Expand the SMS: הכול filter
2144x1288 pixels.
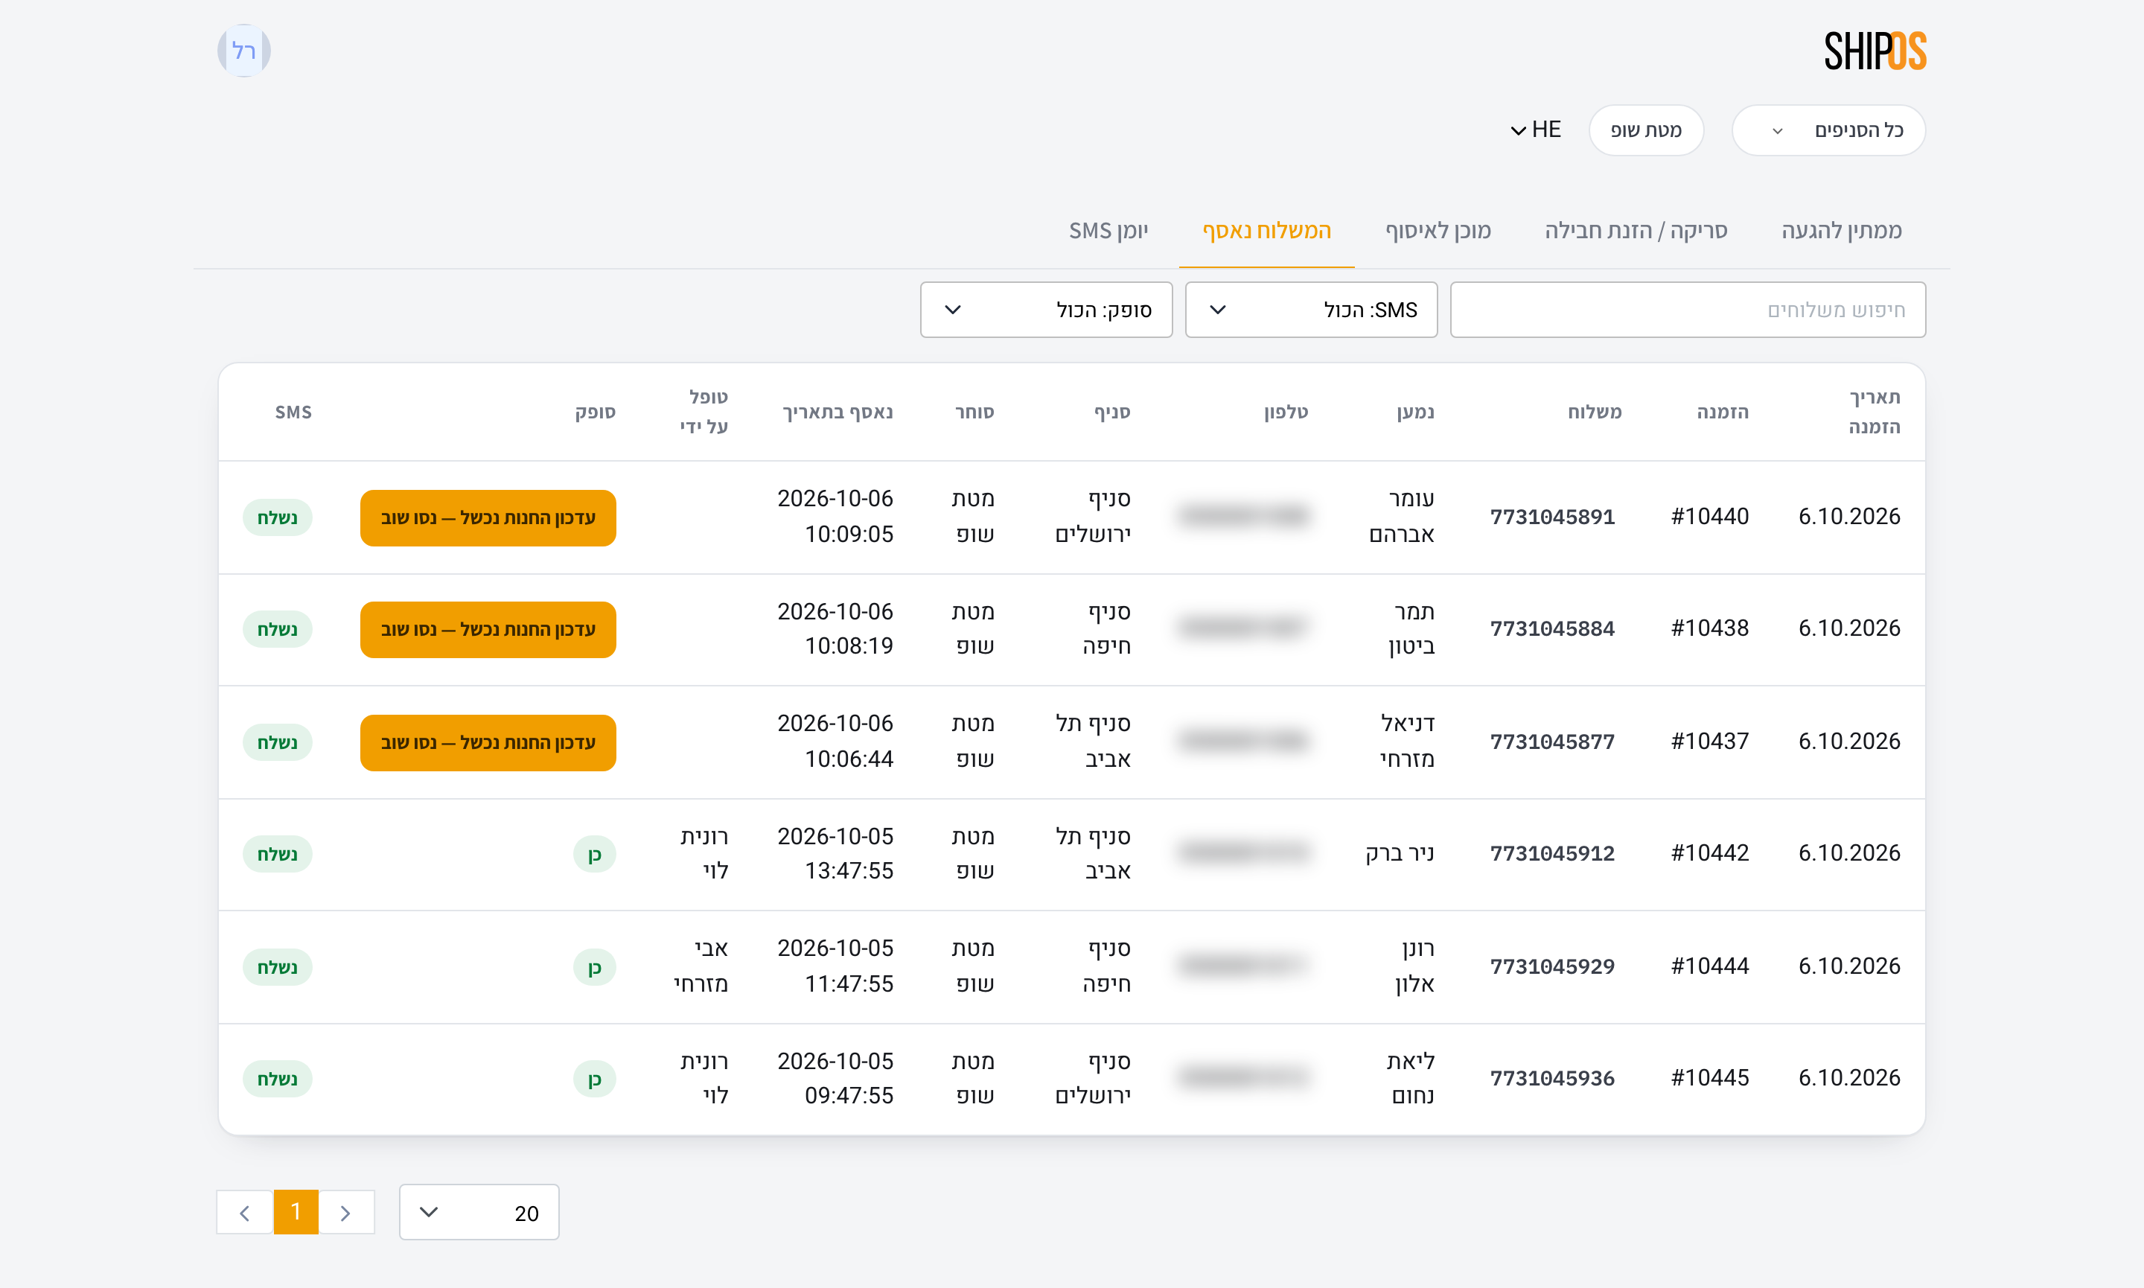(x=1311, y=310)
